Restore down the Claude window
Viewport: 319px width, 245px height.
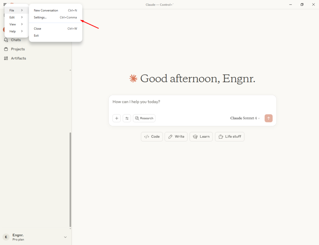pos(302,4)
